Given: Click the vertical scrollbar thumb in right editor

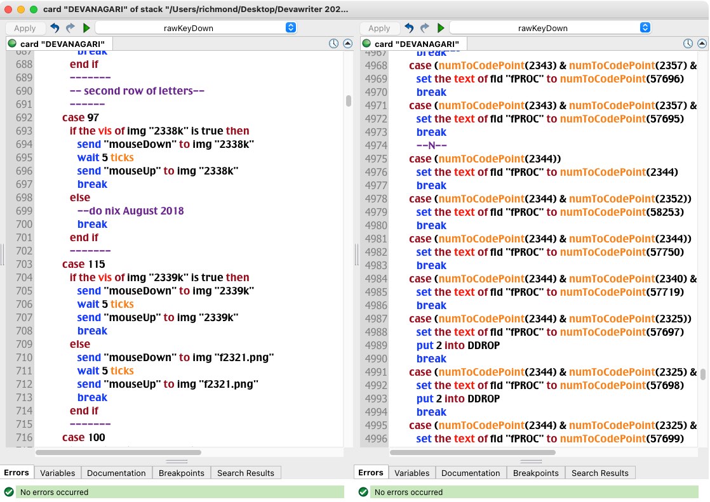Looking at the screenshot, I should tap(703, 374).
